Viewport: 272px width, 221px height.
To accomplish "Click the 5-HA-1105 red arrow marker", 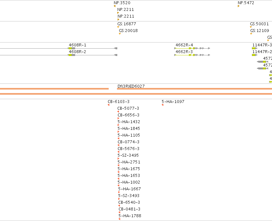I will pyautogui.click(x=119, y=138).
